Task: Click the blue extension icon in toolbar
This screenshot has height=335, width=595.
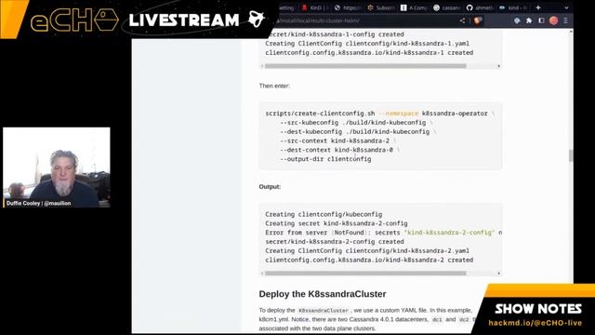Action: (x=517, y=20)
